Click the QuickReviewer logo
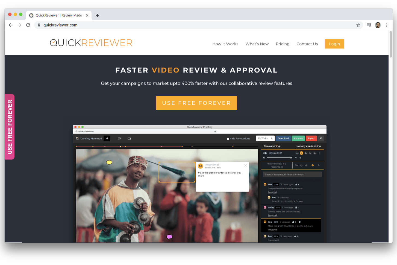Screen dimensions: 397x265 [x=91, y=43]
